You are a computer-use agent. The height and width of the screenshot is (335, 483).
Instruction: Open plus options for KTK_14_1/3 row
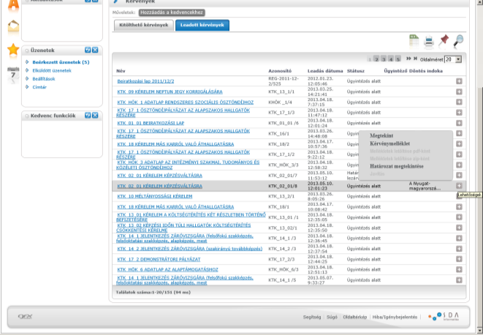point(459,238)
